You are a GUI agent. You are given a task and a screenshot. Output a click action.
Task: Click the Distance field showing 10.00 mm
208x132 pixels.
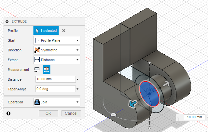pyautogui.click(x=56, y=79)
